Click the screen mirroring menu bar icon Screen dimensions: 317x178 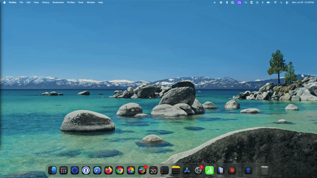coord(246,2)
